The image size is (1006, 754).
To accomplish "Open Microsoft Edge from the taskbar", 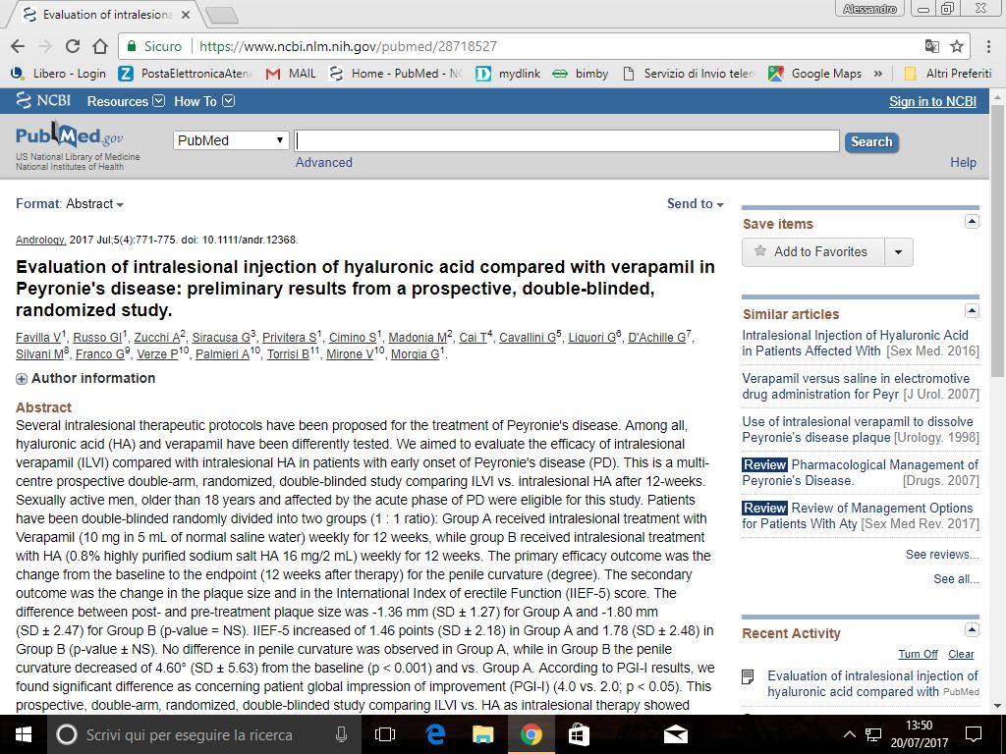I will pyautogui.click(x=435, y=734).
